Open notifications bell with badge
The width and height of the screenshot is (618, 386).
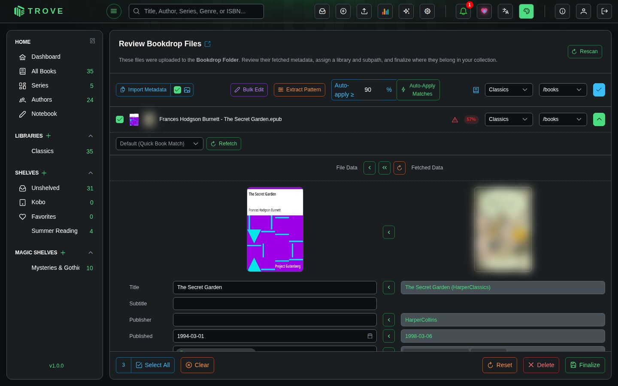coord(463,12)
